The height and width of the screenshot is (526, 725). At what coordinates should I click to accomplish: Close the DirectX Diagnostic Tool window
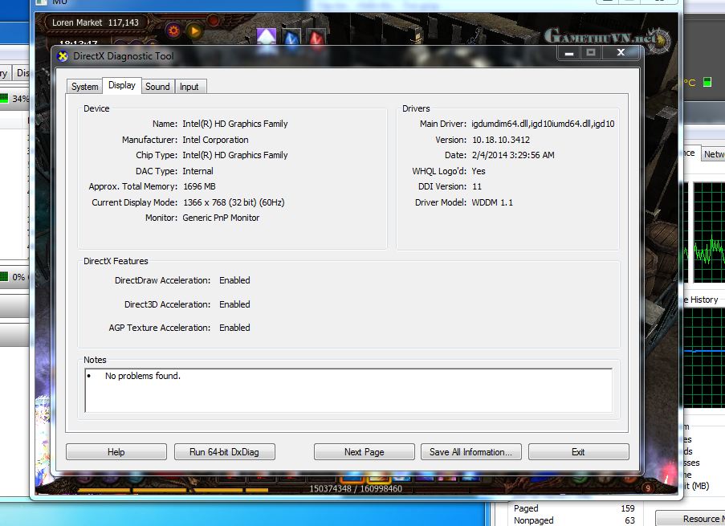click(x=621, y=53)
